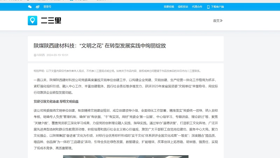Open the Weibo icon in top bar
Image resolution: width=280 pixels, height=158 pixels.
tap(37, 7)
